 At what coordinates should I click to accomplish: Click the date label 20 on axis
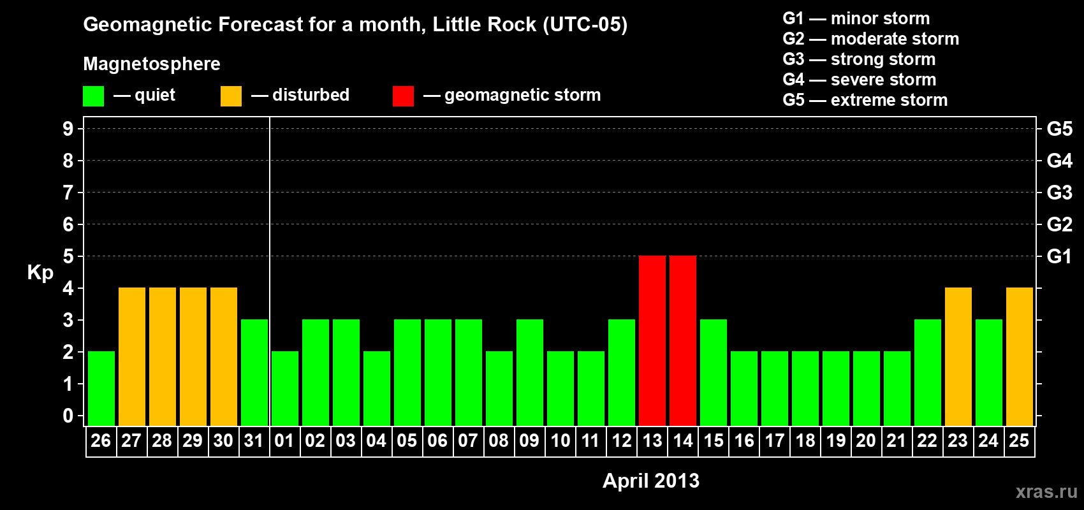(x=866, y=441)
